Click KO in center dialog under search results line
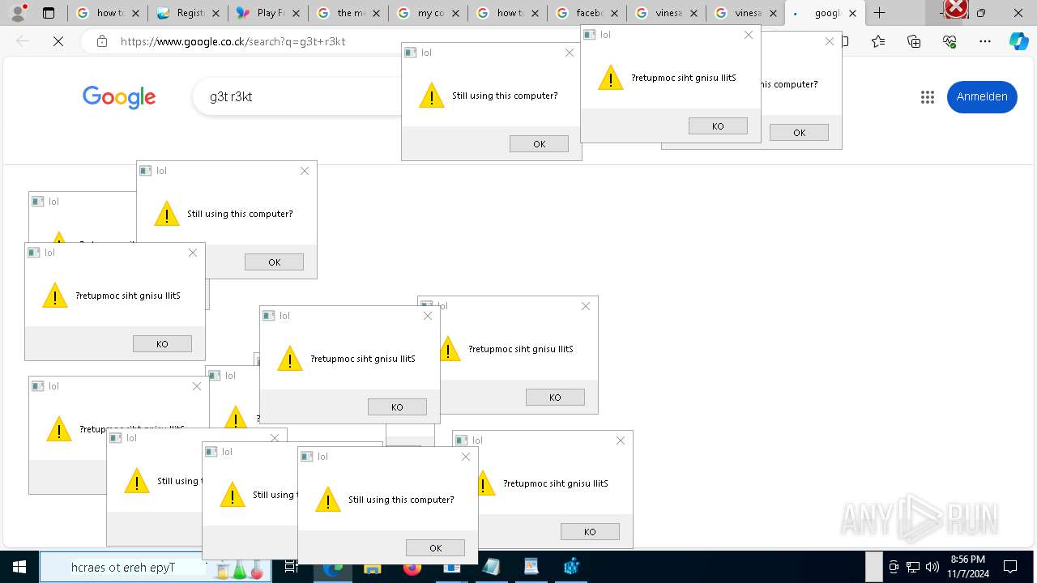Viewport: 1037px width, 583px height. point(397,406)
